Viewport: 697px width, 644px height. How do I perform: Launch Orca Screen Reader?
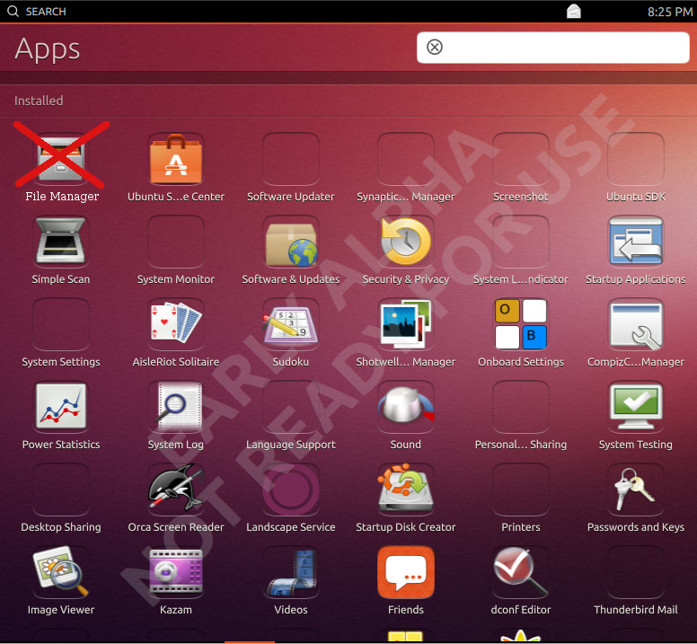[x=176, y=490]
